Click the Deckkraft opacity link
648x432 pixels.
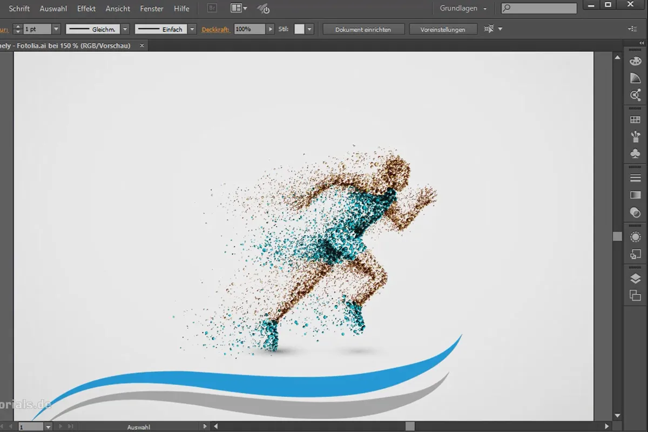pos(215,29)
